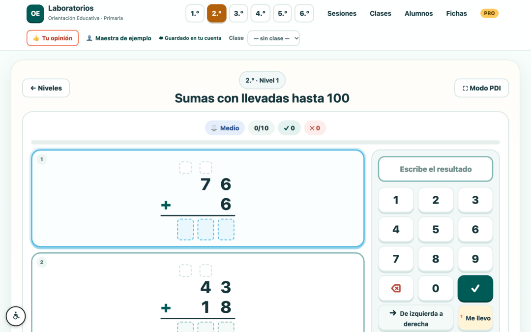
Task: Select grade 6.º
Action: tap(304, 14)
